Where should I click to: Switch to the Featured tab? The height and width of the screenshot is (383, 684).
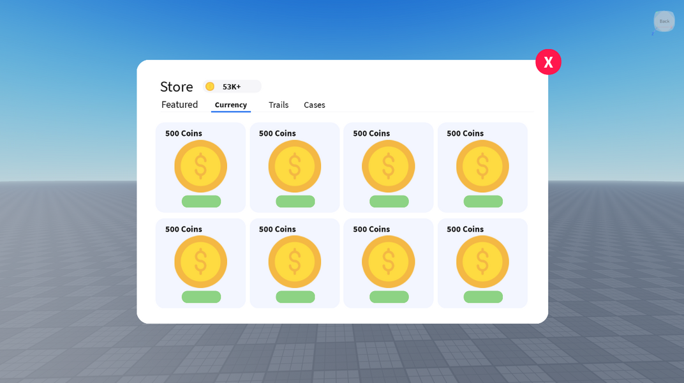(179, 105)
